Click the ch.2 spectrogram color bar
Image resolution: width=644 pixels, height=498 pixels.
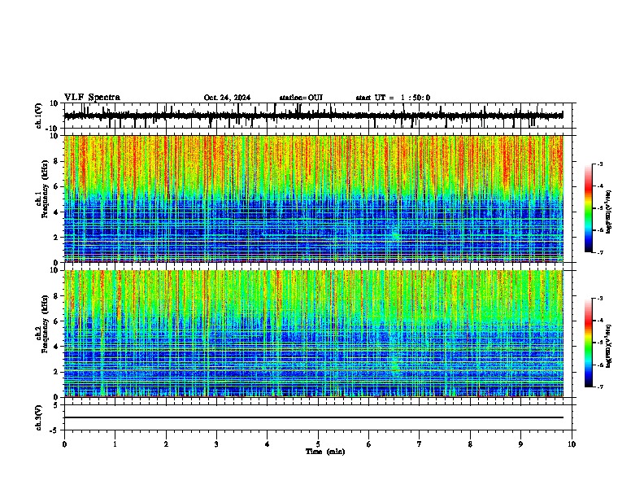coord(588,343)
